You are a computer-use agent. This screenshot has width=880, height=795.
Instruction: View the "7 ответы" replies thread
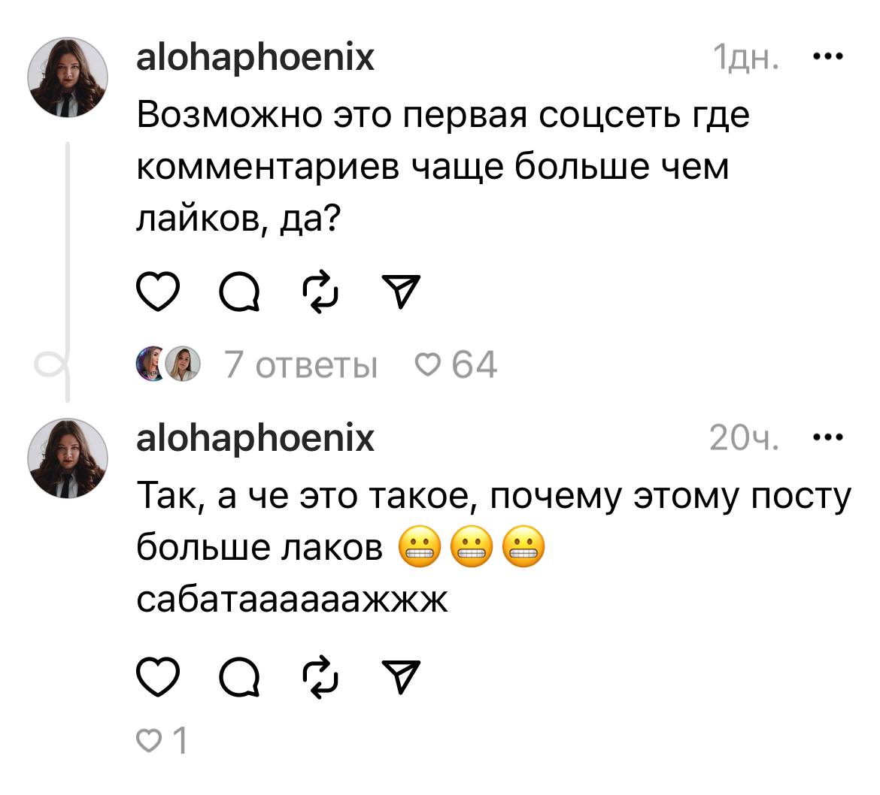click(301, 364)
